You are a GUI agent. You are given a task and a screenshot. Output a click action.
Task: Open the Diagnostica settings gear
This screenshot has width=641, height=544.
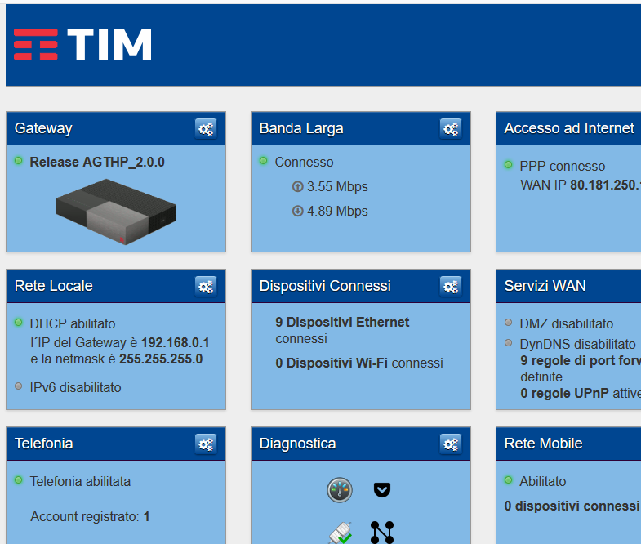451,444
